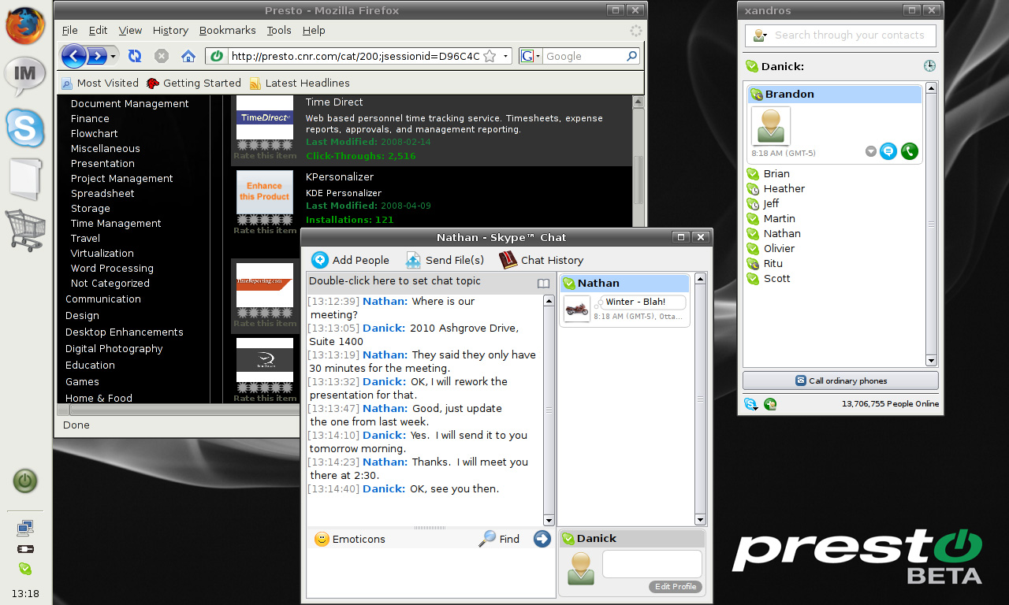Click the green call button for Brandon
1009x605 pixels.
click(x=909, y=151)
